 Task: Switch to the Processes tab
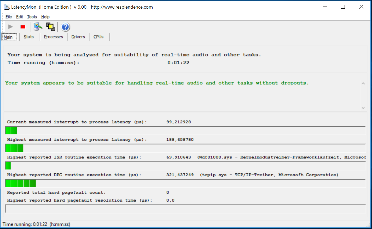[54, 37]
